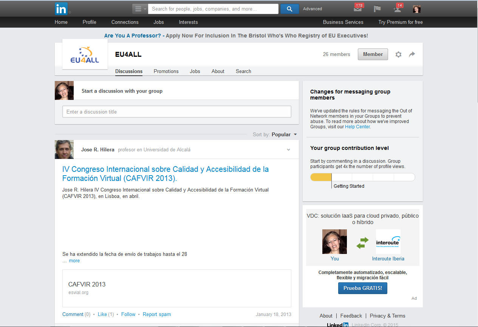Viewport: 478px width, 327px height.
Task: Open the Jobs menu in top navigation
Action: coord(159,22)
